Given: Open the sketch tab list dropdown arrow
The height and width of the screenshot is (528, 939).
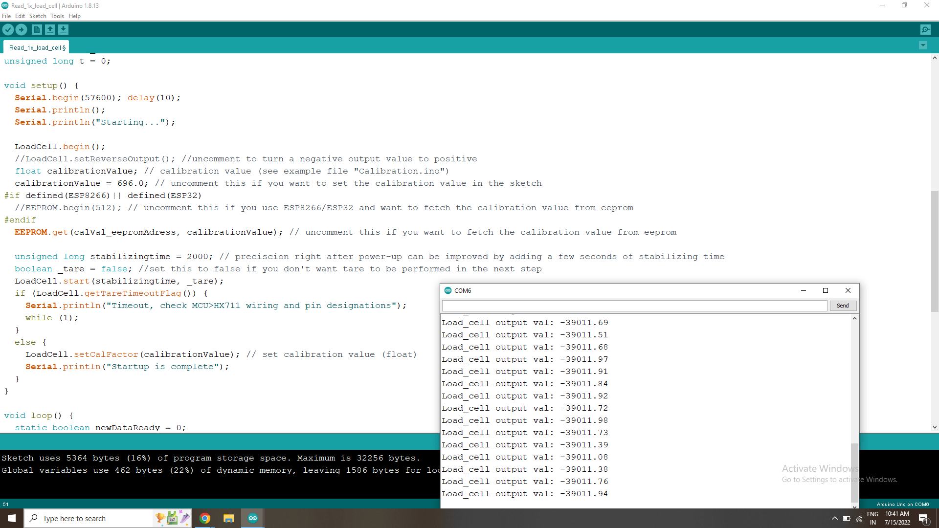Looking at the screenshot, I should click(x=923, y=45).
